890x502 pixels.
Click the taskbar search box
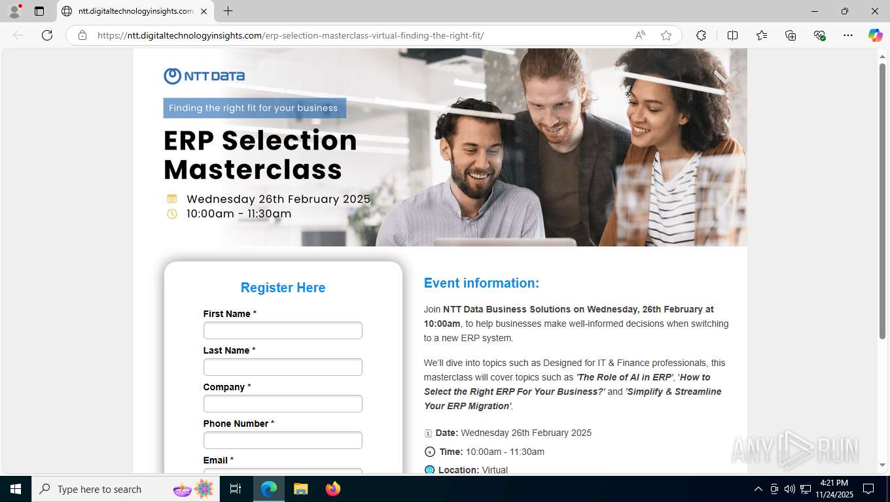point(124,489)
